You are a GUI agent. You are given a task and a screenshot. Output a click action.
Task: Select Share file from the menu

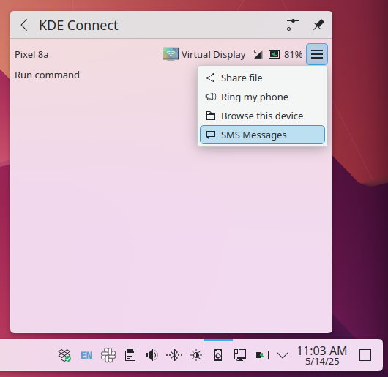pyautogui.click(x=262, y=78)
